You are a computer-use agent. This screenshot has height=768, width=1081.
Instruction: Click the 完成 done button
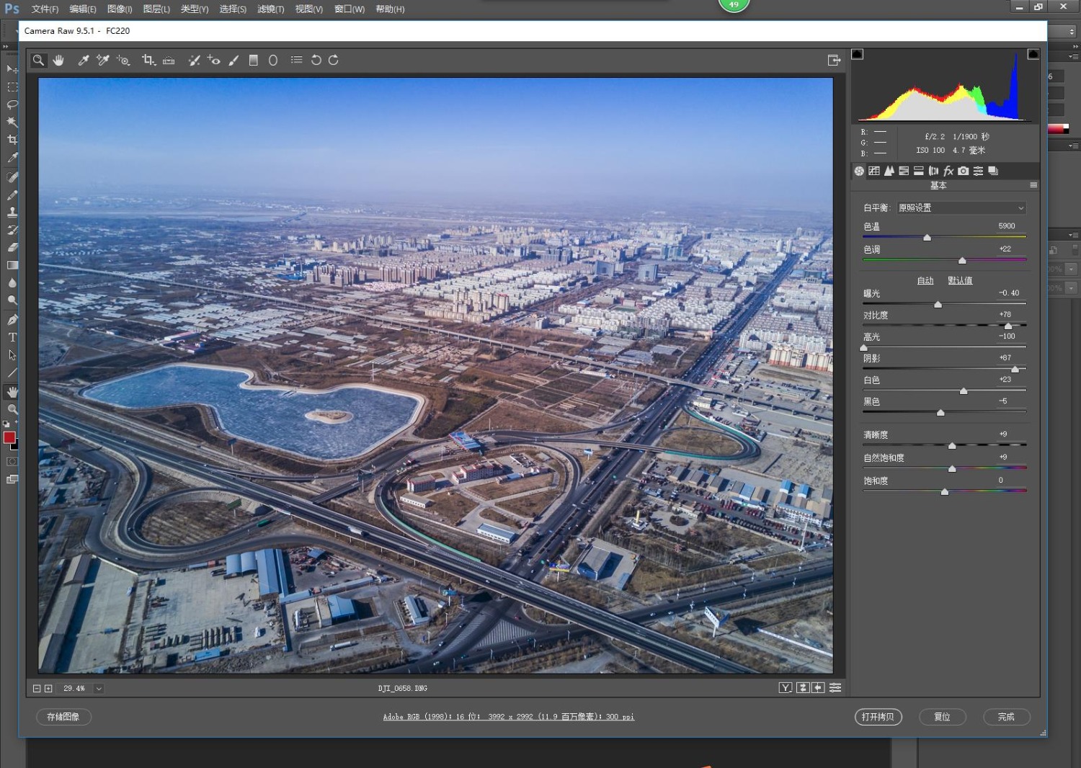click(1006, 717)
